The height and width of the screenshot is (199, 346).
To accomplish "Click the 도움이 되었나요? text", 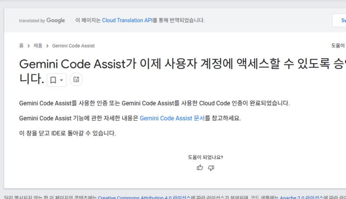I will click(205, 157).
